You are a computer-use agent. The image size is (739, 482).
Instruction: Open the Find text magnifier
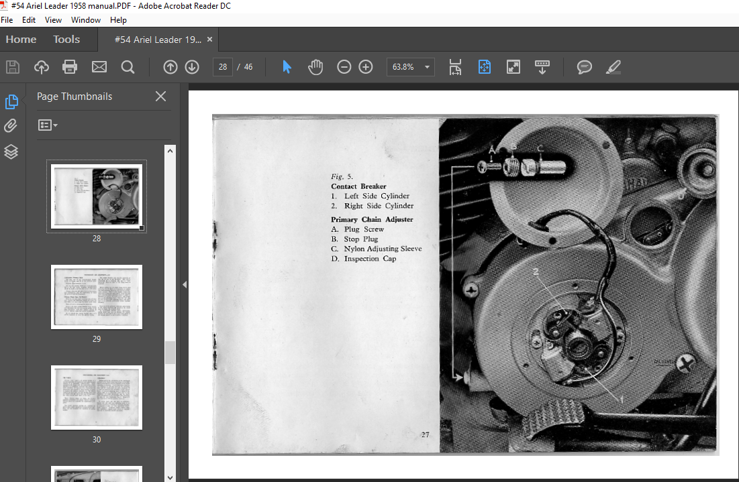128,67
